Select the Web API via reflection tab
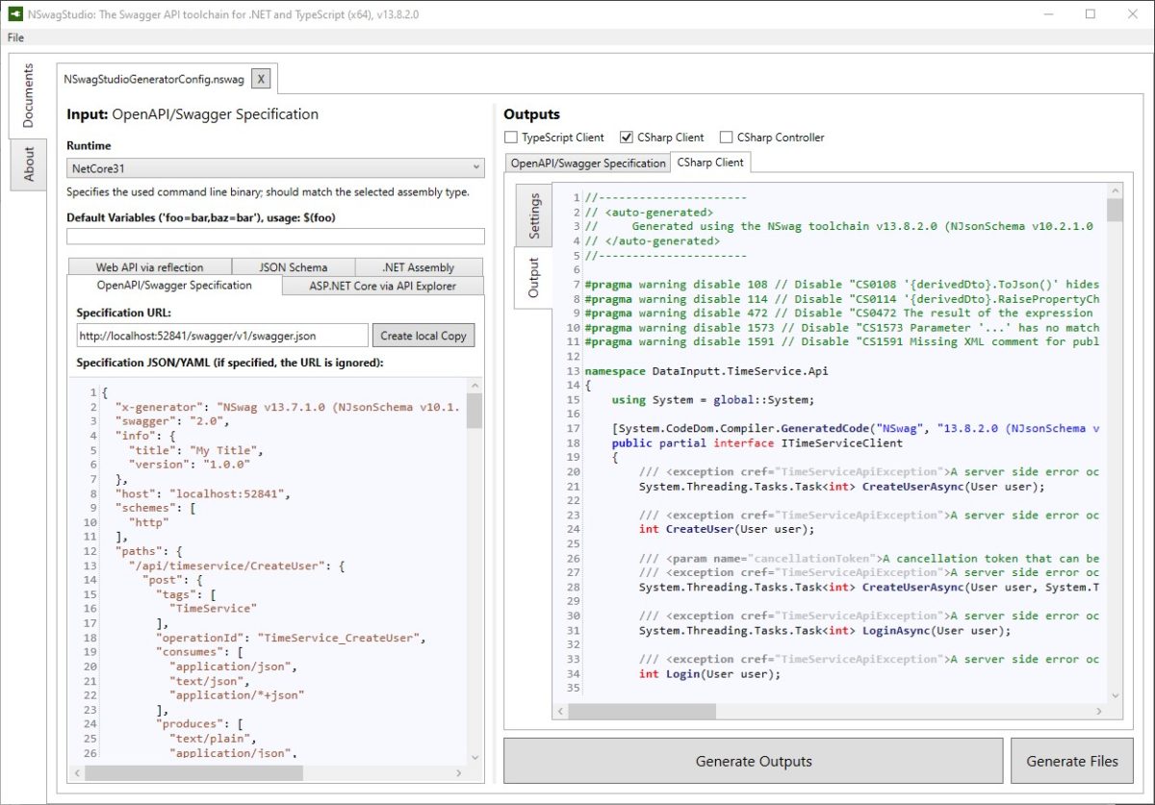This screenshot has width=1155, height=805. 149,267
